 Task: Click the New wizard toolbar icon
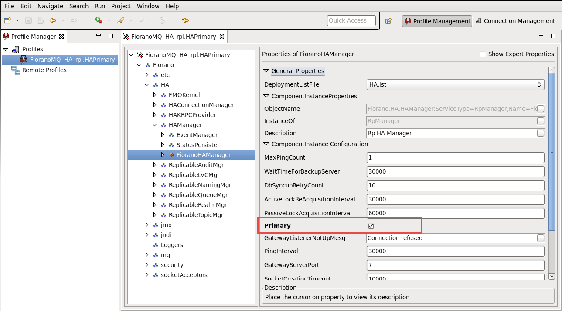pos(8,20)
